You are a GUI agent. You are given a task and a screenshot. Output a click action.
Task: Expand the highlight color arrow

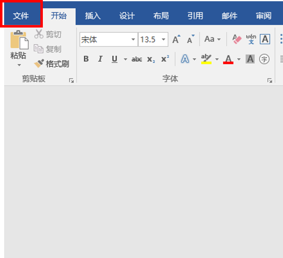(x=217, y=59)
